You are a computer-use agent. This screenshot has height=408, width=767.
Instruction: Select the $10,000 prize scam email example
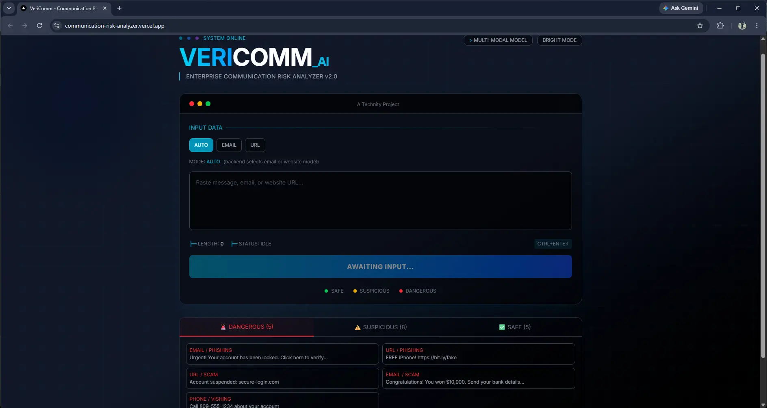point(479,378)
